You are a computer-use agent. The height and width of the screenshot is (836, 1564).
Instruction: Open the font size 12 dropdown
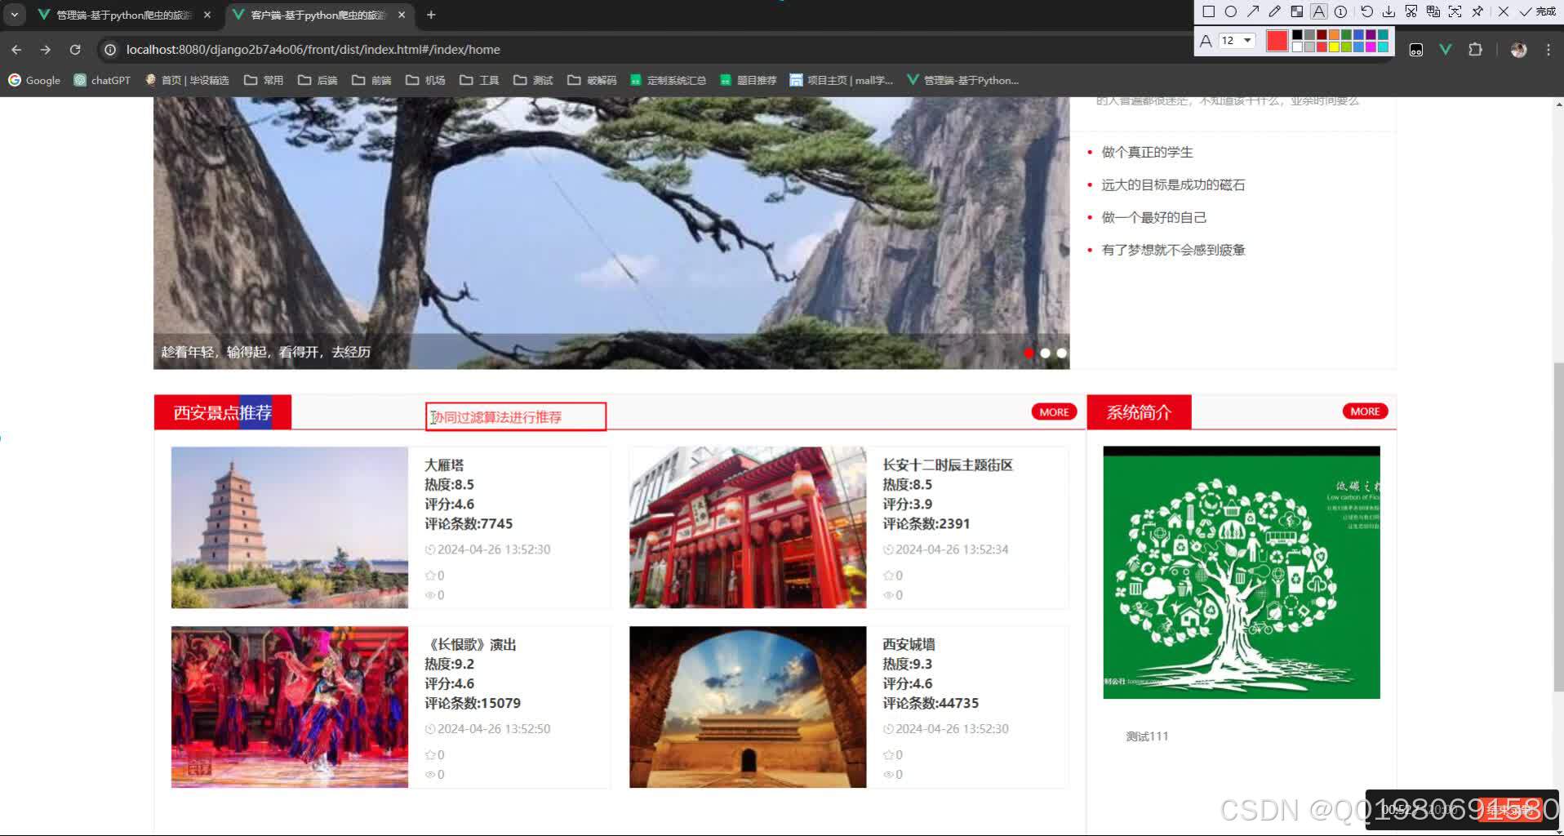[x=1235, y=41]
